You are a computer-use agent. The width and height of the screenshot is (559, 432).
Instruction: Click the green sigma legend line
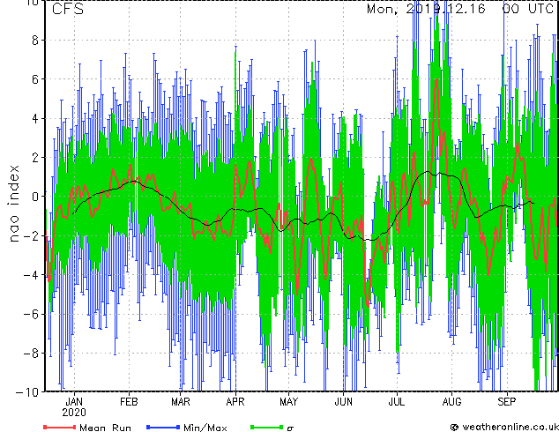267,427
